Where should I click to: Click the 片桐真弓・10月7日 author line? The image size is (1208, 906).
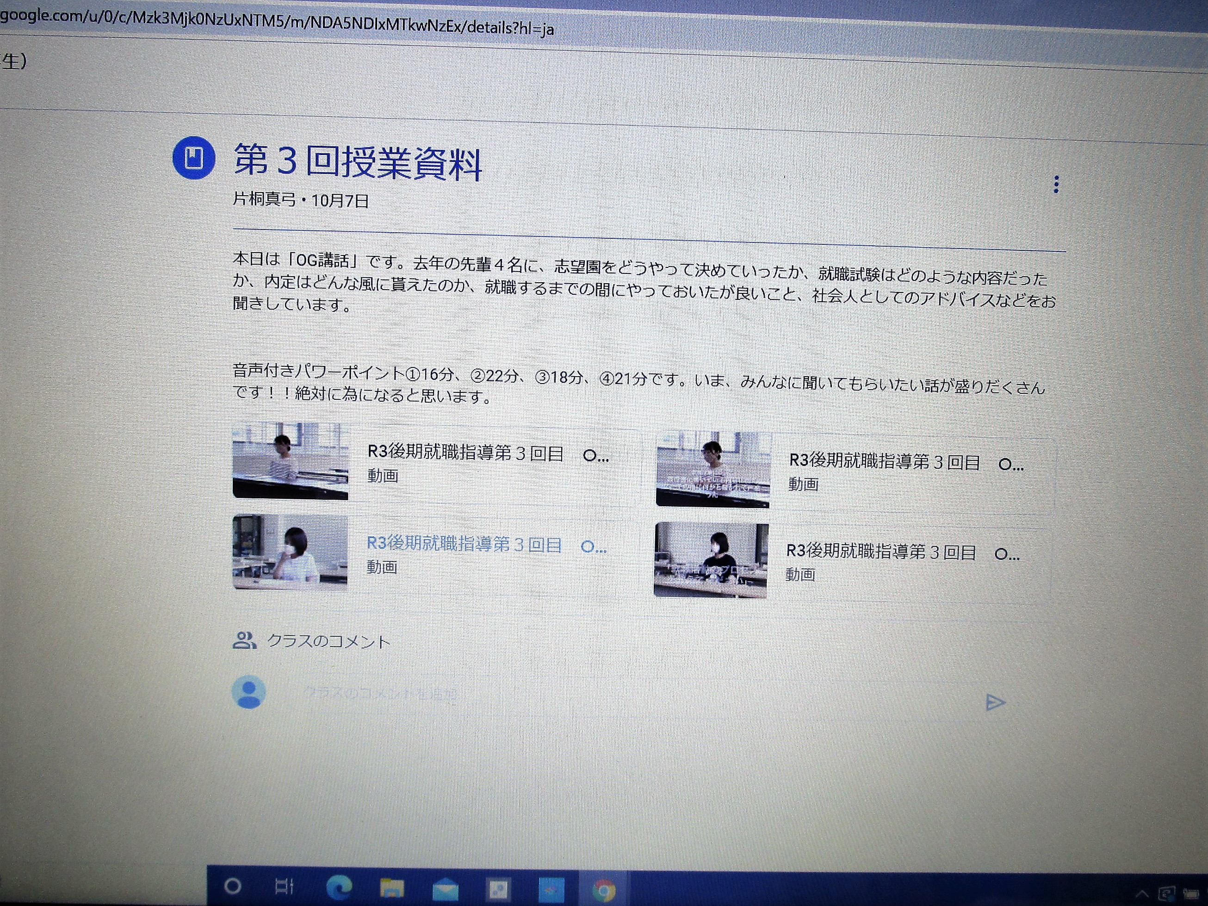(301, 200)
